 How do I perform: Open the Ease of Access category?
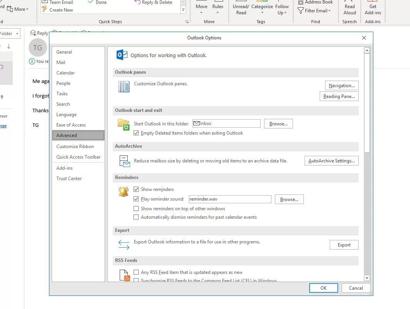pos(78,125)
